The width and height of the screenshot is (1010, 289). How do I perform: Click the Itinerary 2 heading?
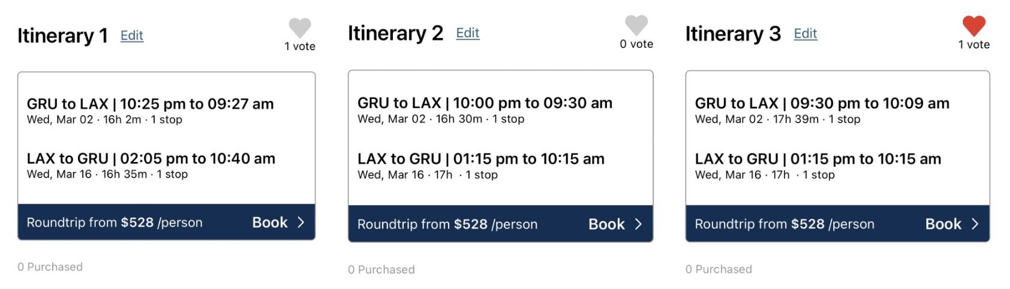[x=395, y=33]
